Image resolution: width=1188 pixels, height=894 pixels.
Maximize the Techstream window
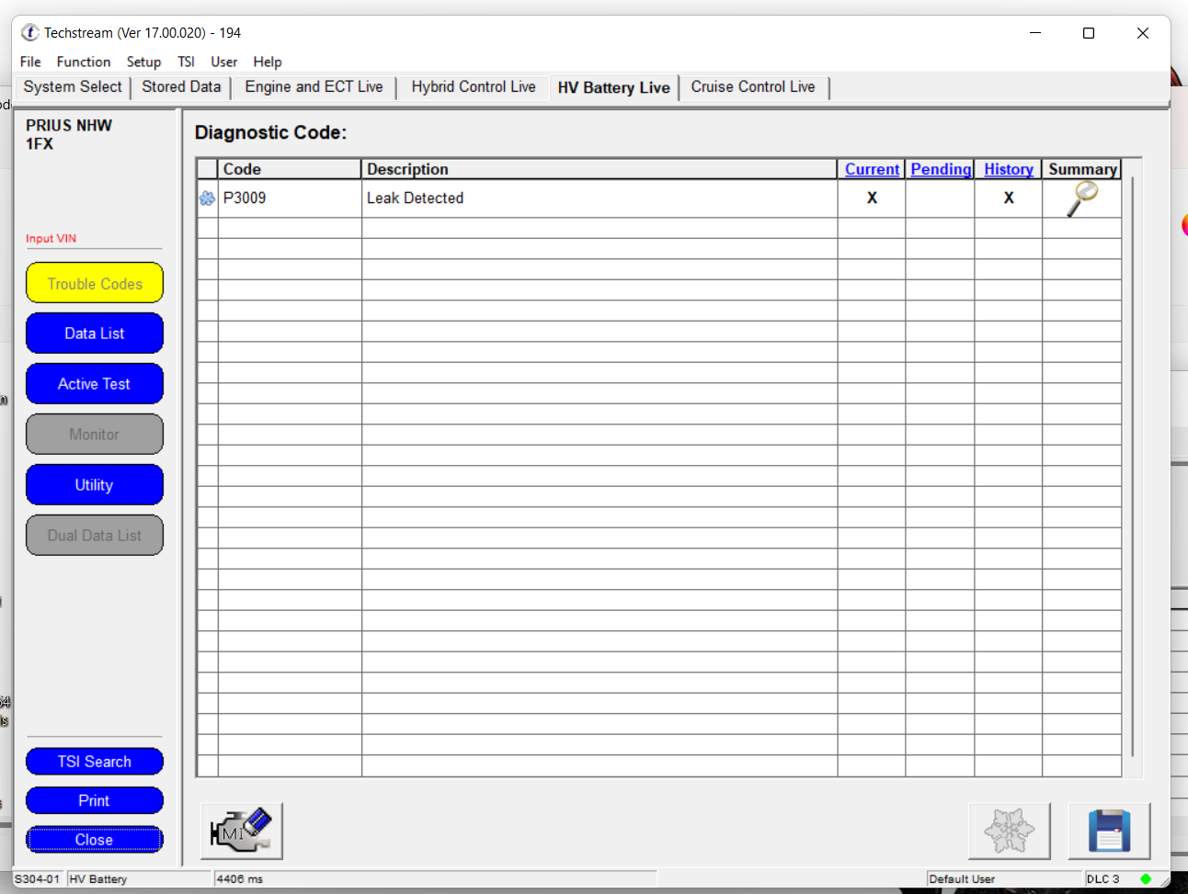tap(1089, 33)
